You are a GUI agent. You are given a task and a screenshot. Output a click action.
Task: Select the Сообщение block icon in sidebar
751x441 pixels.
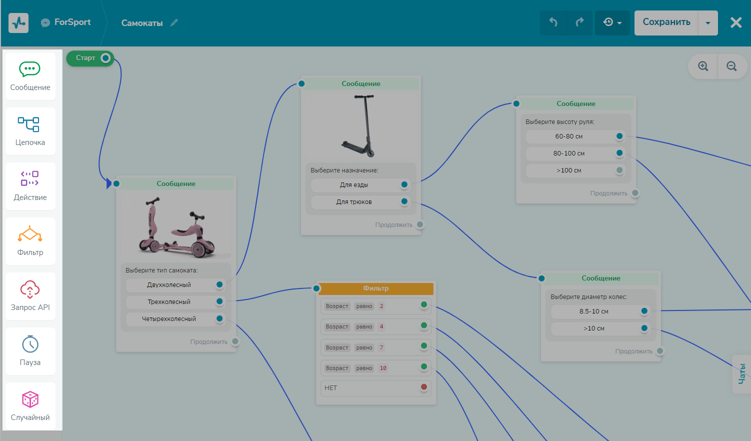pos(30,69)
